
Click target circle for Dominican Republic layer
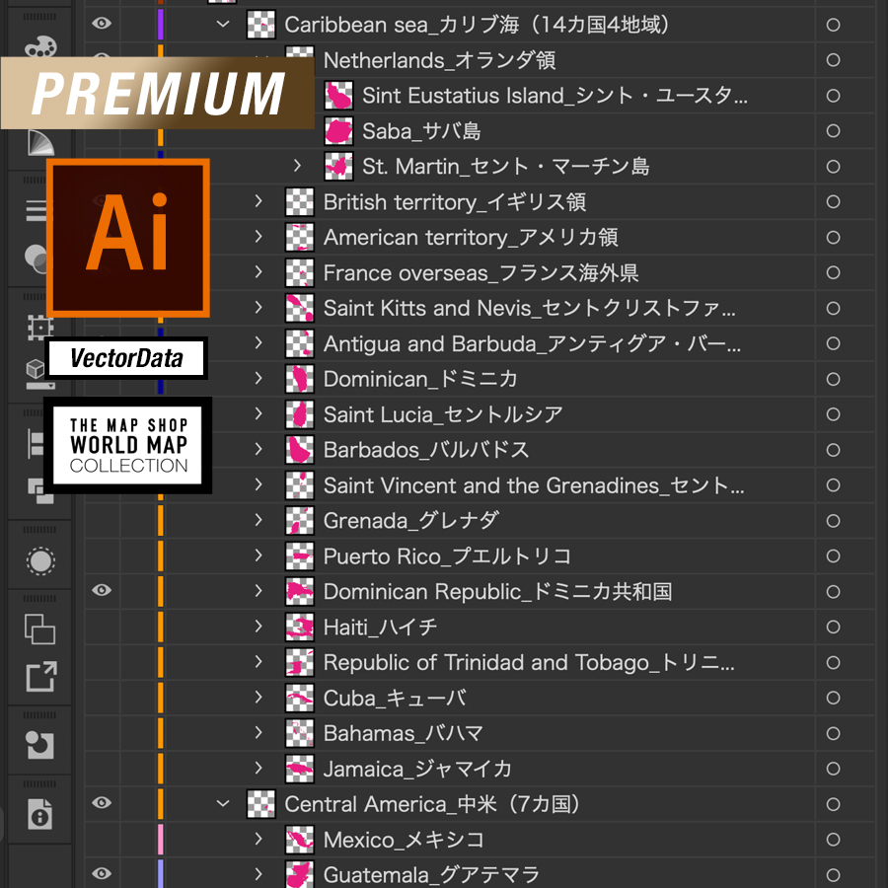pos(833,591)
